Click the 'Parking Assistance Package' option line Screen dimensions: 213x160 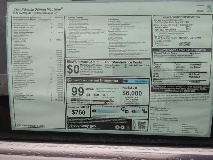(x=38, y=32)
